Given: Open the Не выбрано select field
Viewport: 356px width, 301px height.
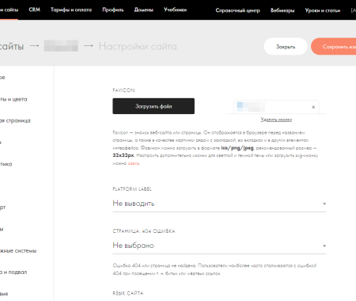Looking at the screenshot, I should tap(219, 246).
